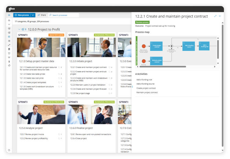The image size is (230, 159).
Task: Click the process map scroll down arrow
Action: (x=218, y=63)
